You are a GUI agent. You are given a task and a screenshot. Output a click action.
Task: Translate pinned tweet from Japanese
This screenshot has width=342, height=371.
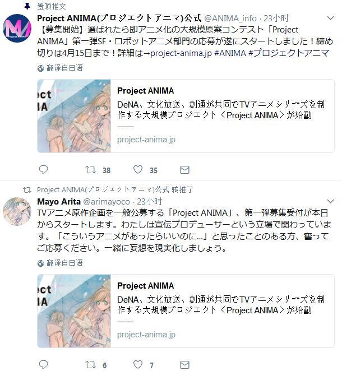click(60, 68)
